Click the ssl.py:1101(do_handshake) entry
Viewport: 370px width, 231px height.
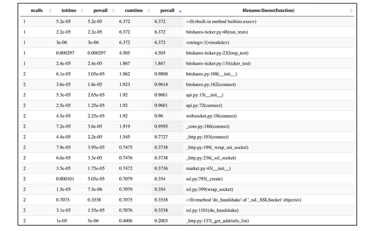pyautogui.click(x=212, y=210)
